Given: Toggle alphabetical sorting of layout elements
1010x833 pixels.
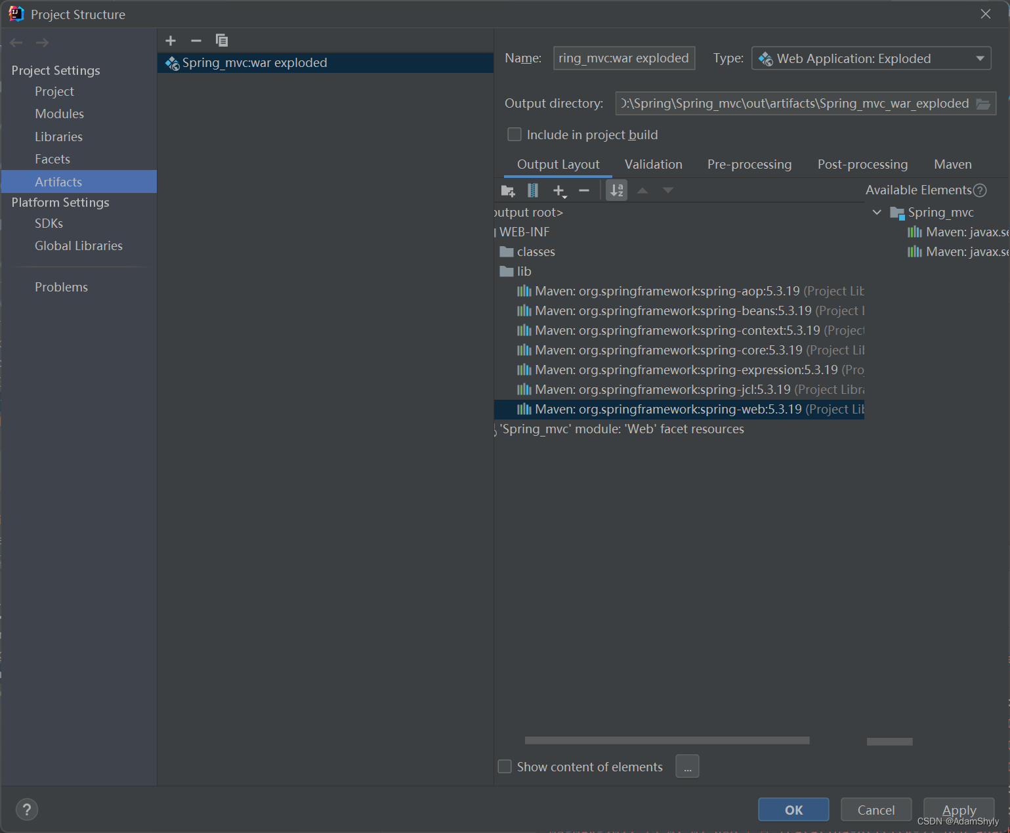Looking at the screenshot, I should point(616,190).
